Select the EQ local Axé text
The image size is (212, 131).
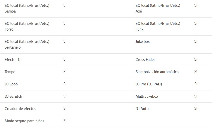[x=159, y=8]
